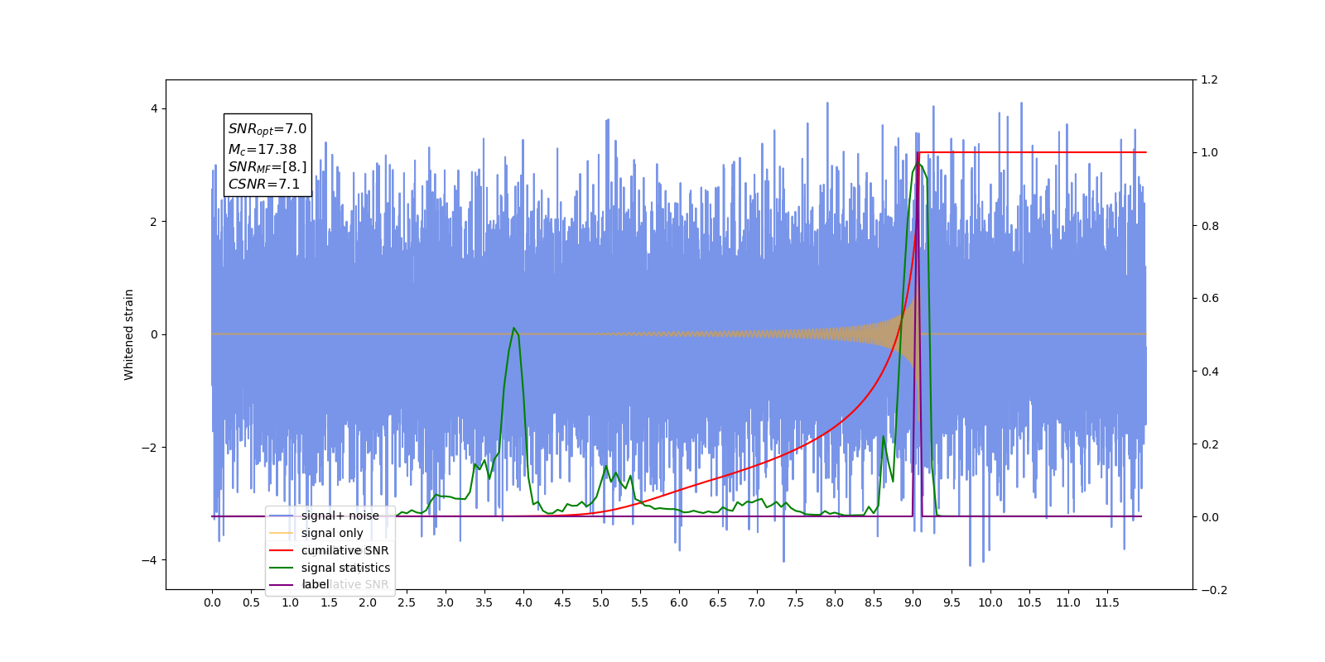This screenshot has height=662, width=1325.
Task: Click the red cumulative SNR plateau line
Action: 1033,152
